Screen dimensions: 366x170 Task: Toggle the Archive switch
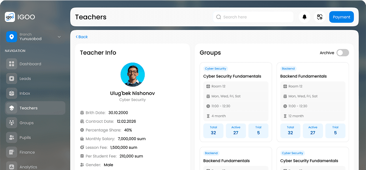coord(343,53)
